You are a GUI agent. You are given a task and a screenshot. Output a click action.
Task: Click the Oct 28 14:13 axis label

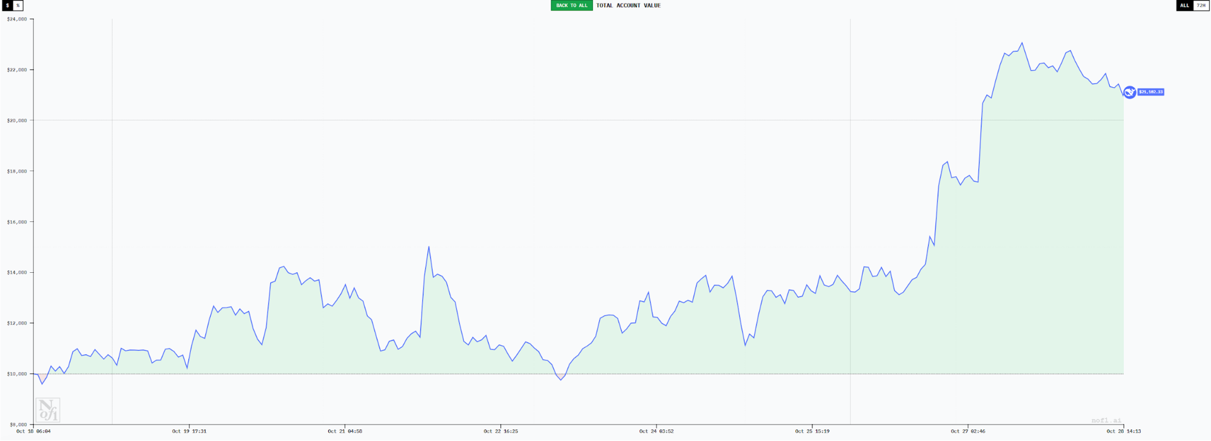(x=1123, y=431)
